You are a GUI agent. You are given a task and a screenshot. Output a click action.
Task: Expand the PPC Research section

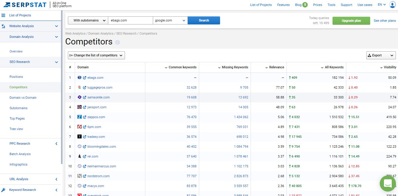[x=57, y=144]
